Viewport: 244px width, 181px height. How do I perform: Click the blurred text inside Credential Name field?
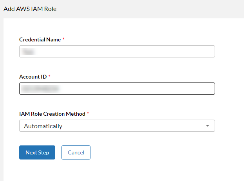[x=27, y=52]
